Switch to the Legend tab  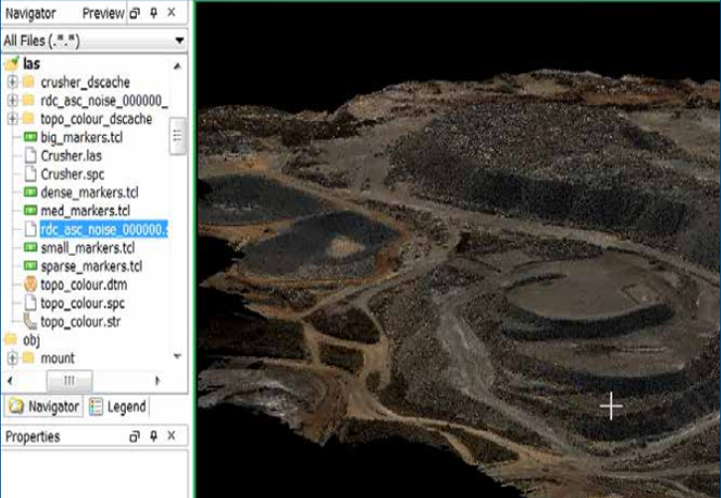click(117, 407)
